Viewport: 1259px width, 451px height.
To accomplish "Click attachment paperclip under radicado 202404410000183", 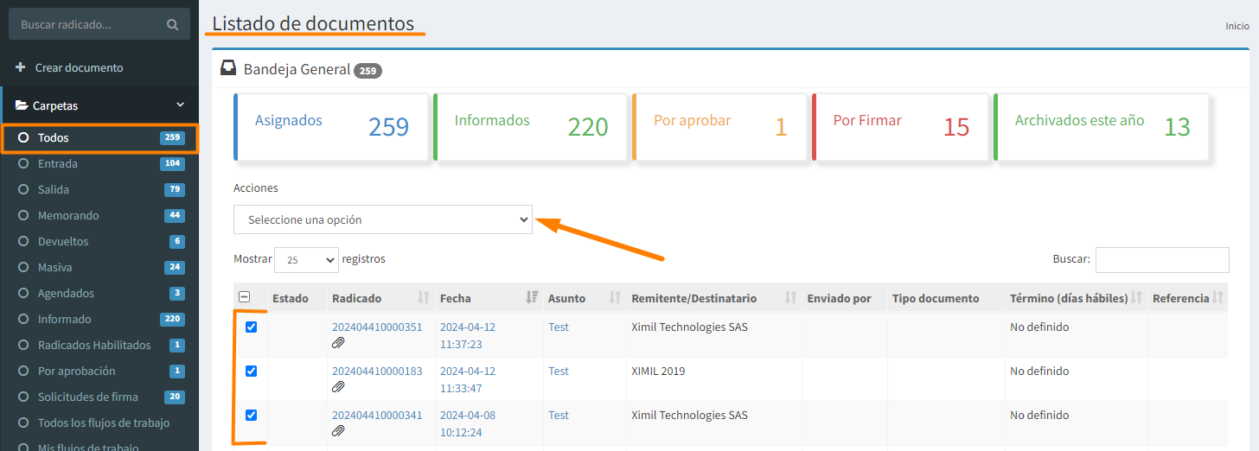I will click(338, 387).
